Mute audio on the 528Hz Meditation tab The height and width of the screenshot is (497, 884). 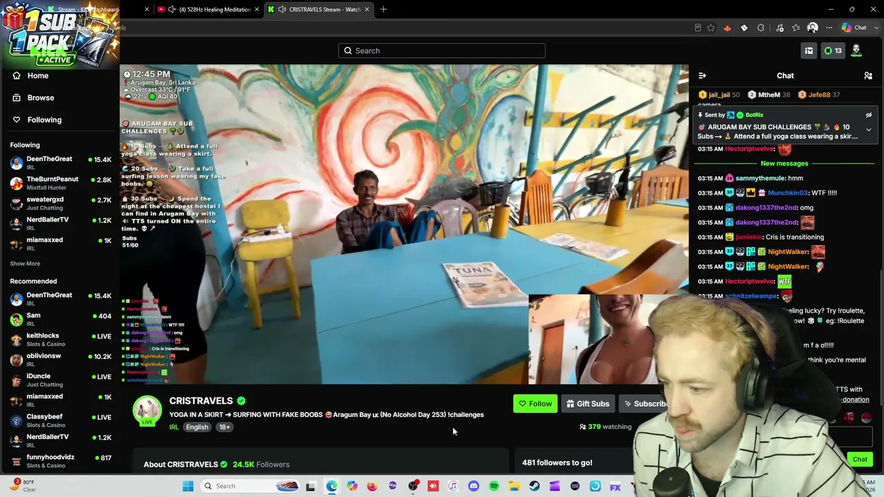[x=171, y=10]
